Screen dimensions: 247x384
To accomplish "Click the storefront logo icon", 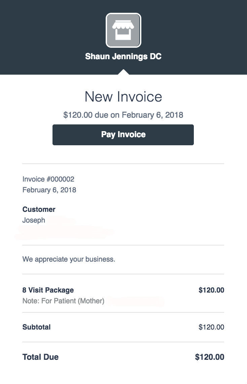I will click(123, 30).
